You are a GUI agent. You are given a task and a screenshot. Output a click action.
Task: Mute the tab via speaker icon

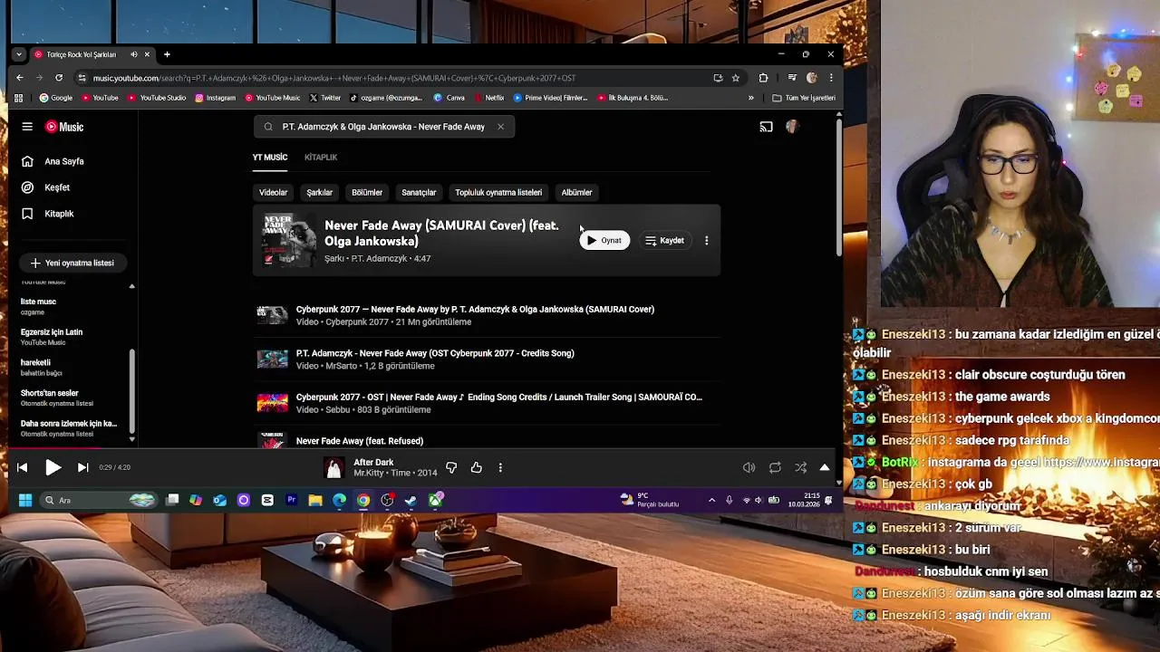coord(134,54)
